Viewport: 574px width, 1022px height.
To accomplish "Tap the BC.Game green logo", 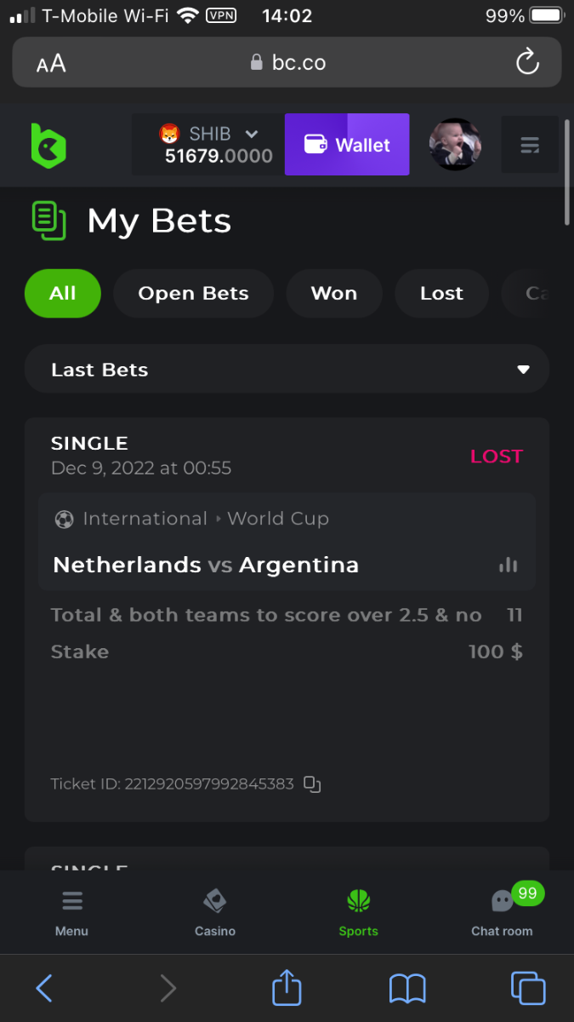I will (x=48, y=146).
